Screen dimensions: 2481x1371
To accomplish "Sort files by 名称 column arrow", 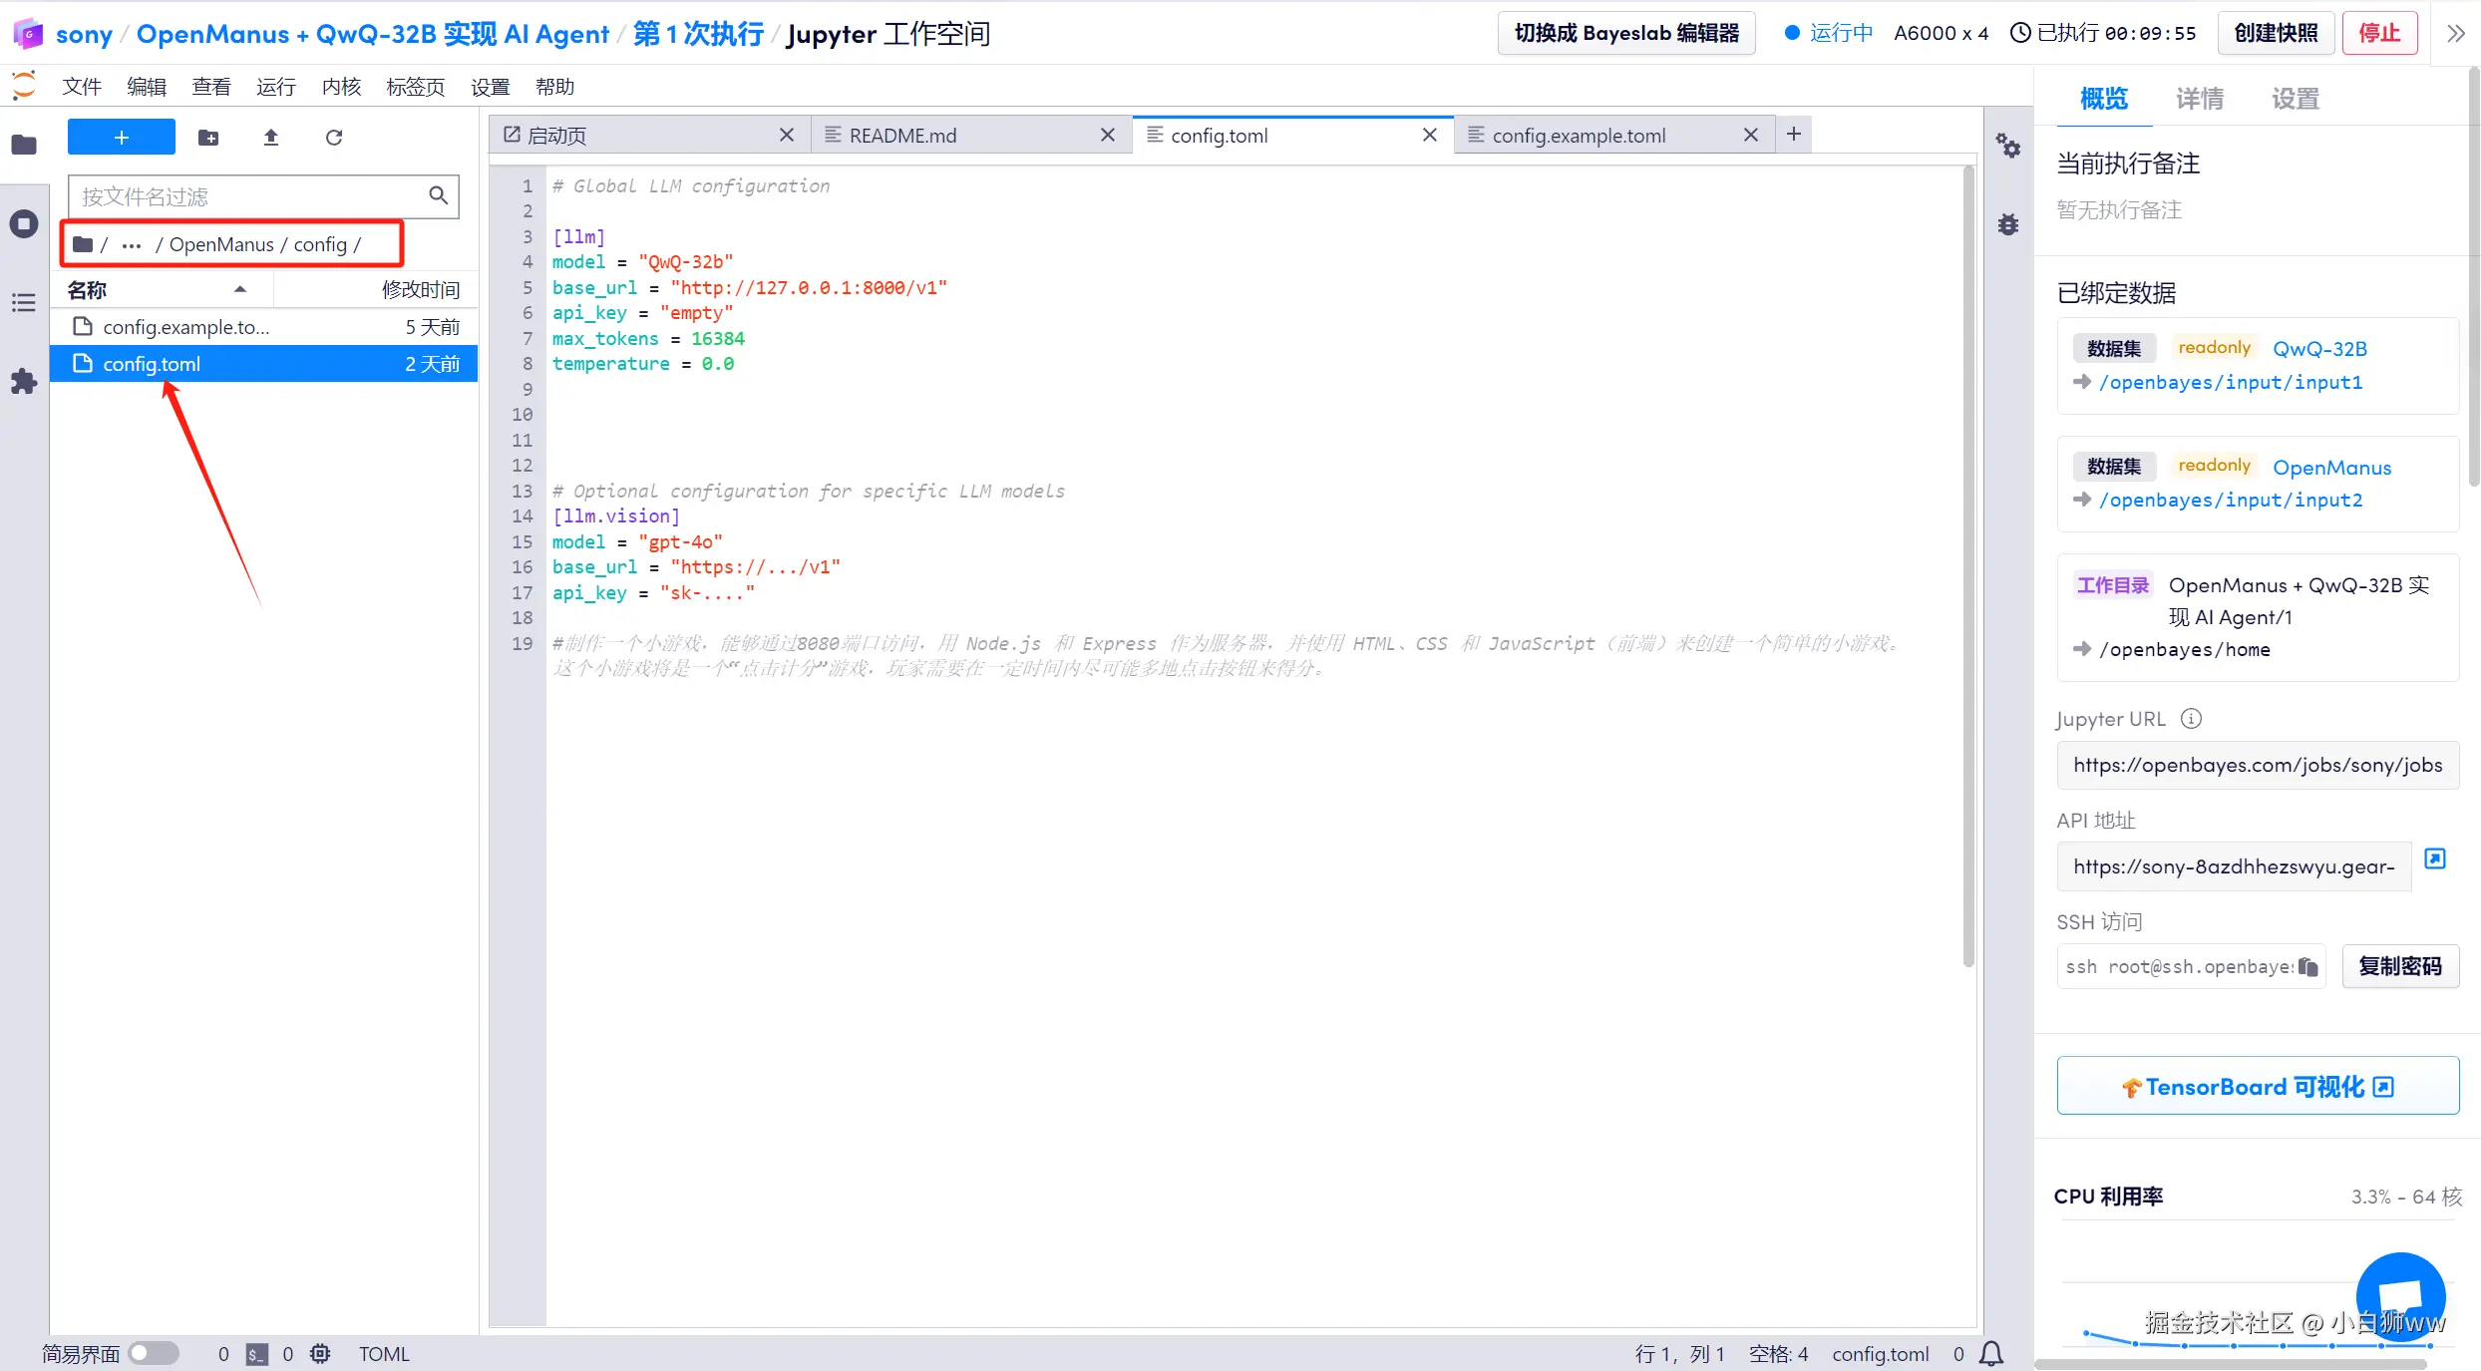I will tap(239, 290).
